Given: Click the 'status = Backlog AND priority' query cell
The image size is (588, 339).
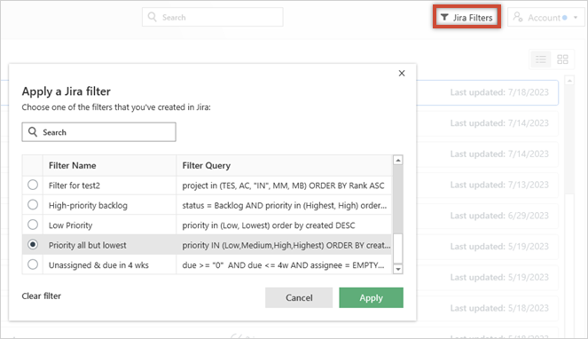Looking at the screenshot, I should click(284, 205).
